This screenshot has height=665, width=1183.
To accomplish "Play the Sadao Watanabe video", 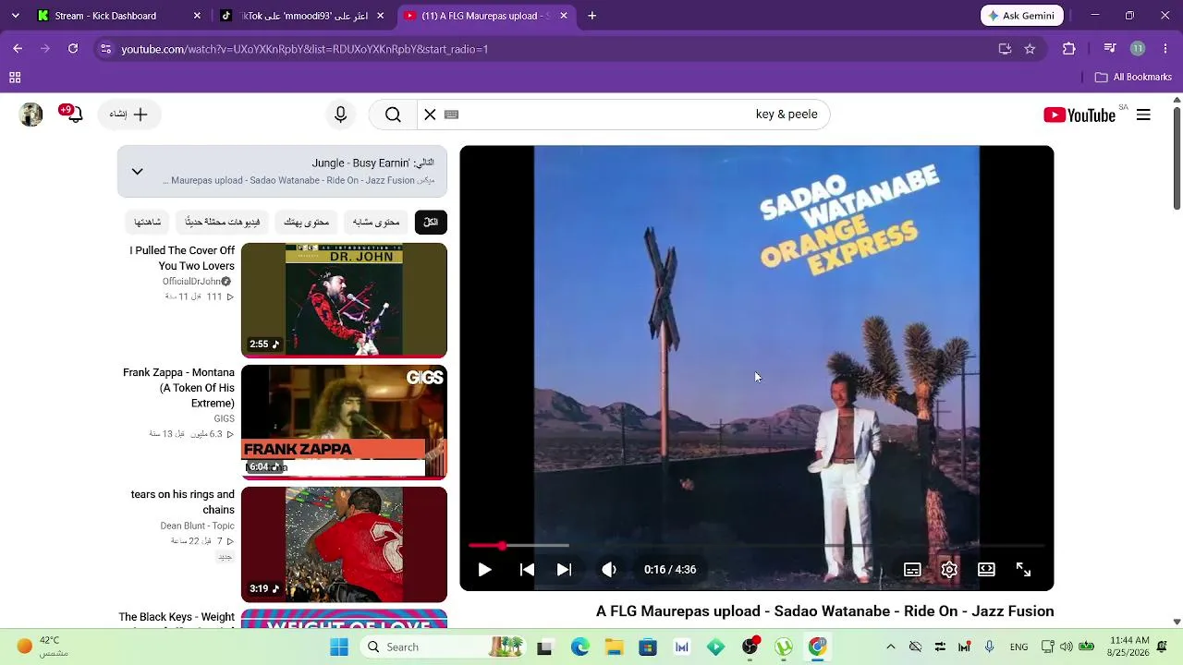I will (484, 570).
